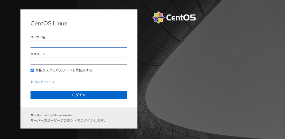Click the サーバーのユーザーアカウントでログインします message
Viewport: 285px width, 139px height.
coord(68,121)
